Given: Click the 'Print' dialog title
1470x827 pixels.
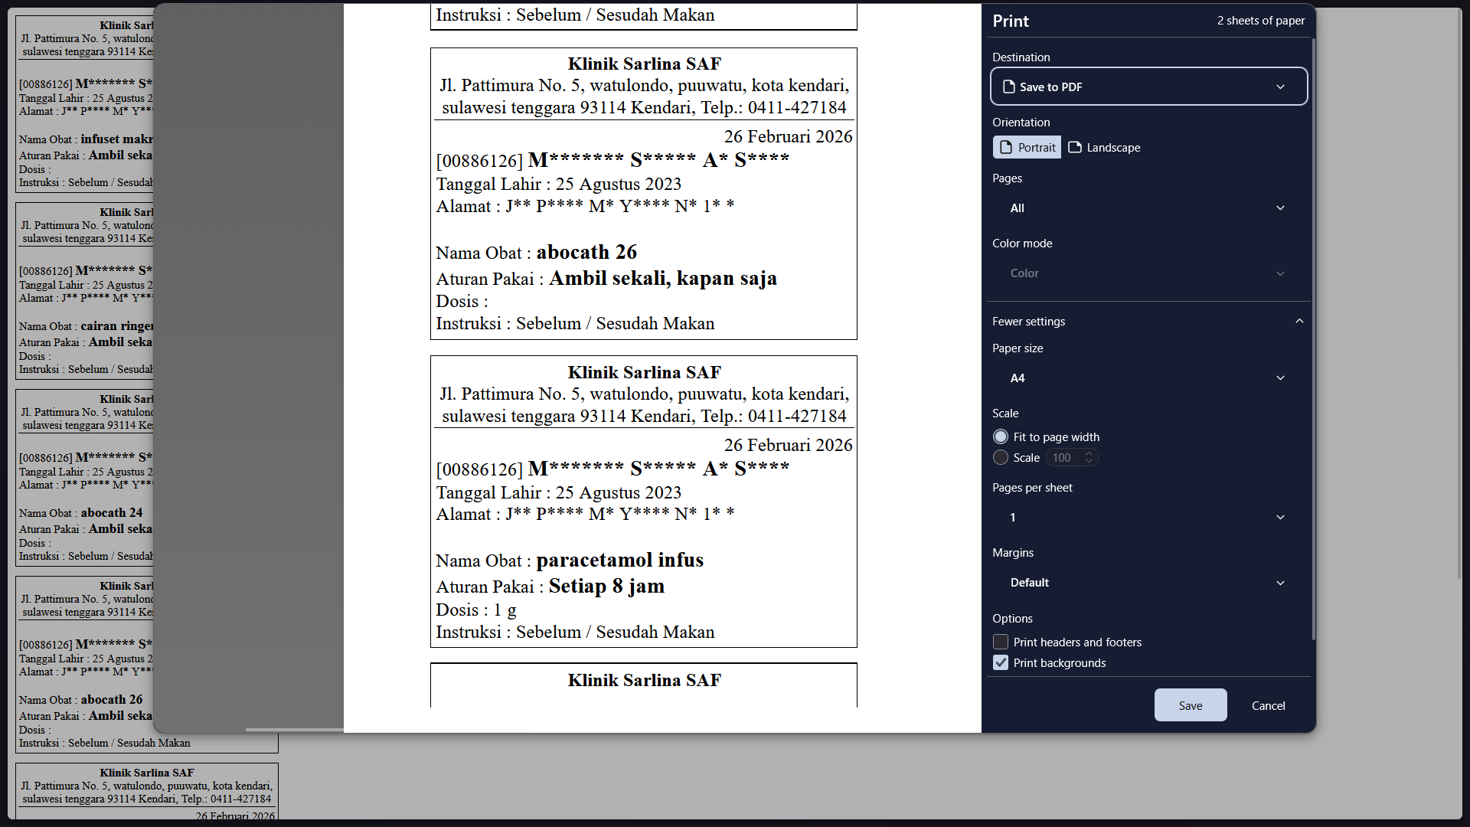Looking at the screenshot, I should (1011, 21).
